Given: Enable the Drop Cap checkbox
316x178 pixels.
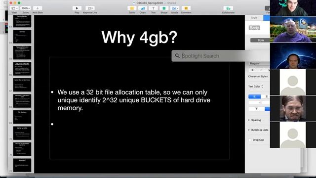Looking at the screenshot, I should click(250, 140).
